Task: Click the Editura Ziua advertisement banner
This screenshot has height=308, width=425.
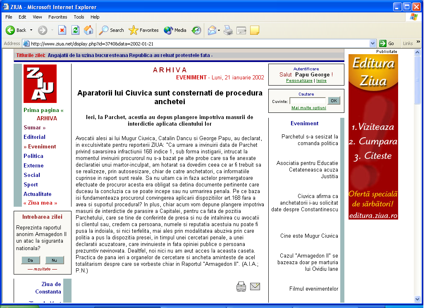Action: 373,137
